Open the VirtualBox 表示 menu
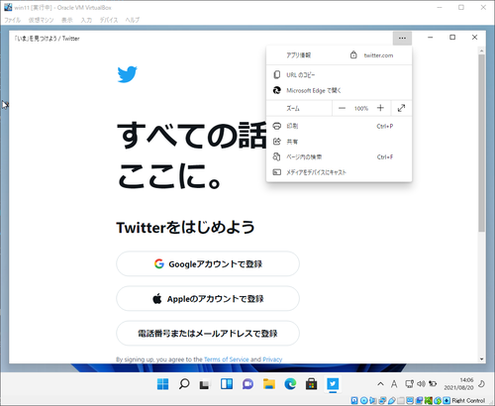The height and width of the screenshot is (406, 495). point(67,20)
